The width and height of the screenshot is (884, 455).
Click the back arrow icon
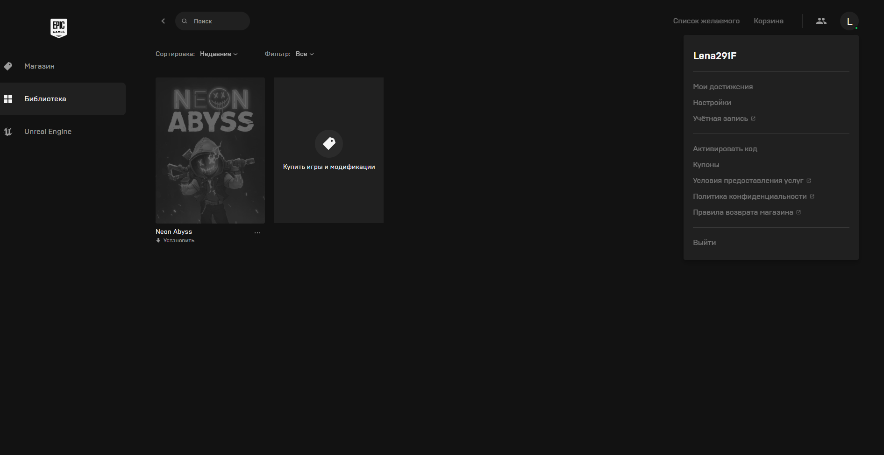pos(163,21)
